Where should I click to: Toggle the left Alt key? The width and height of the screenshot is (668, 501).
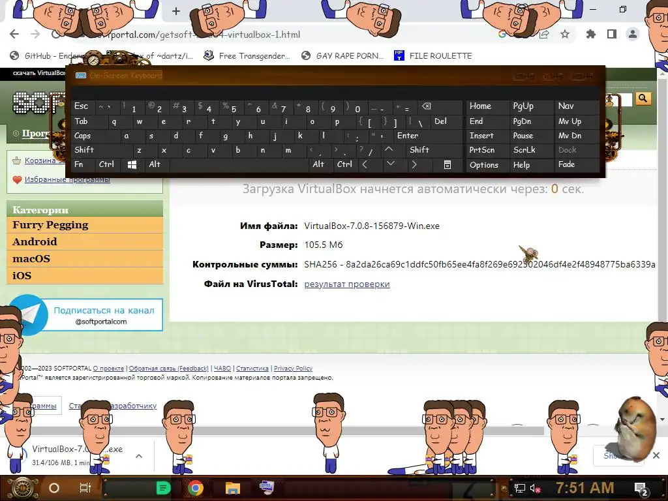pos(156,164)
